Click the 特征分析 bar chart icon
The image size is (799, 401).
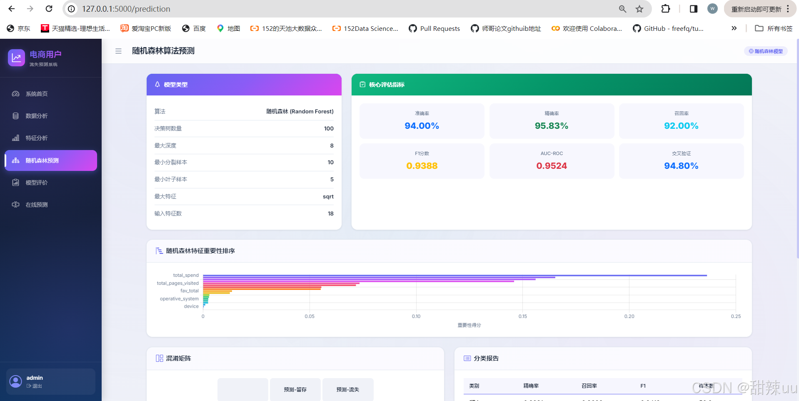point(16,138)
